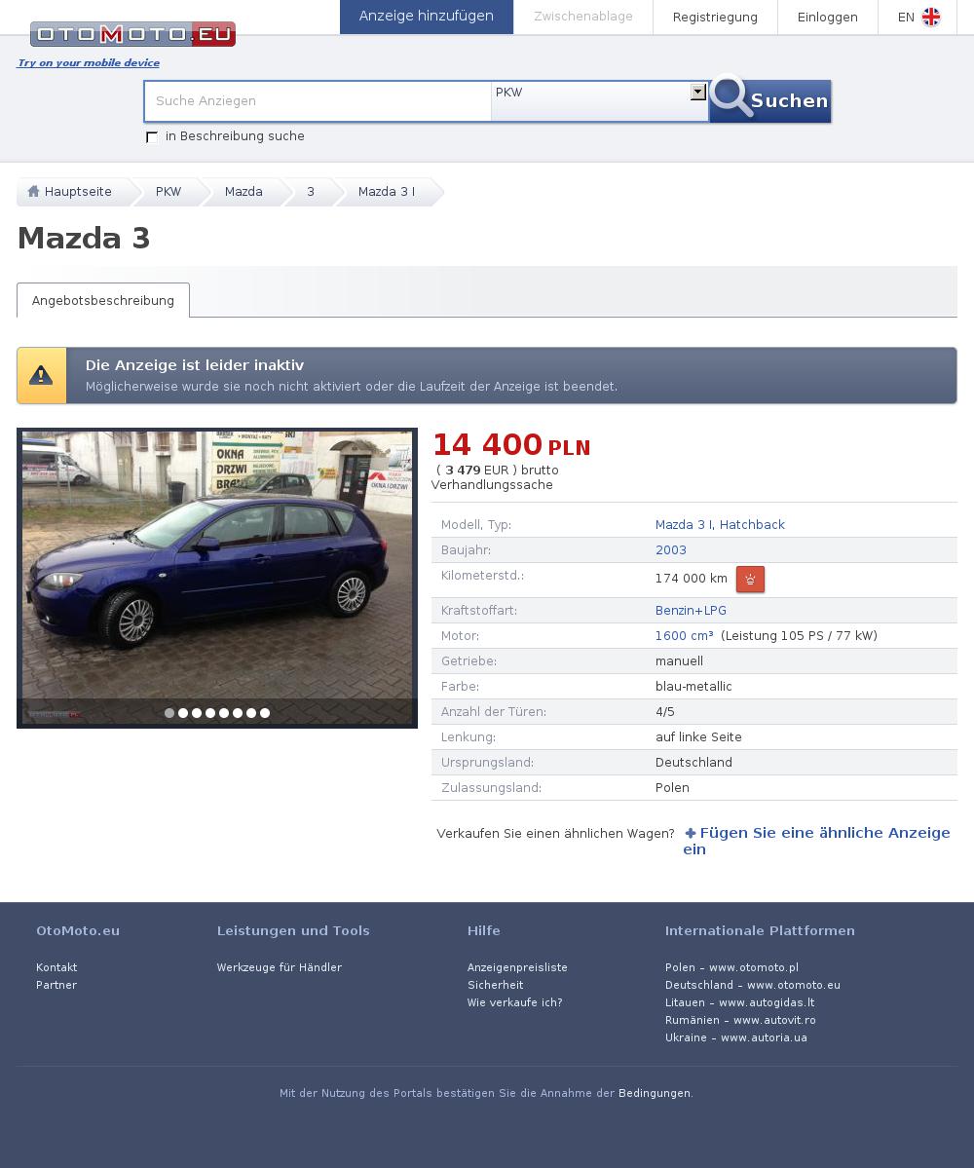Click the Suchen search button
This screenshot has height=1168, width=974.
(770, 100)
